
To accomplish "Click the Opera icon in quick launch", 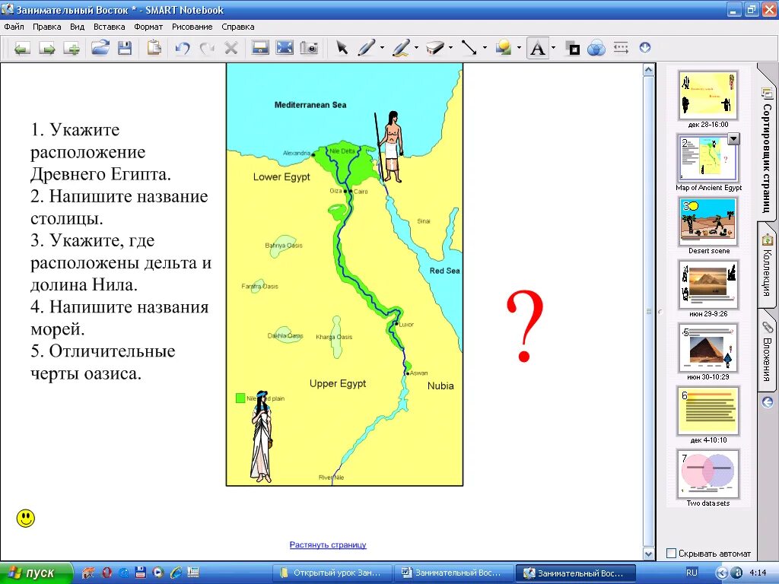I will click(x=107, y=573).
